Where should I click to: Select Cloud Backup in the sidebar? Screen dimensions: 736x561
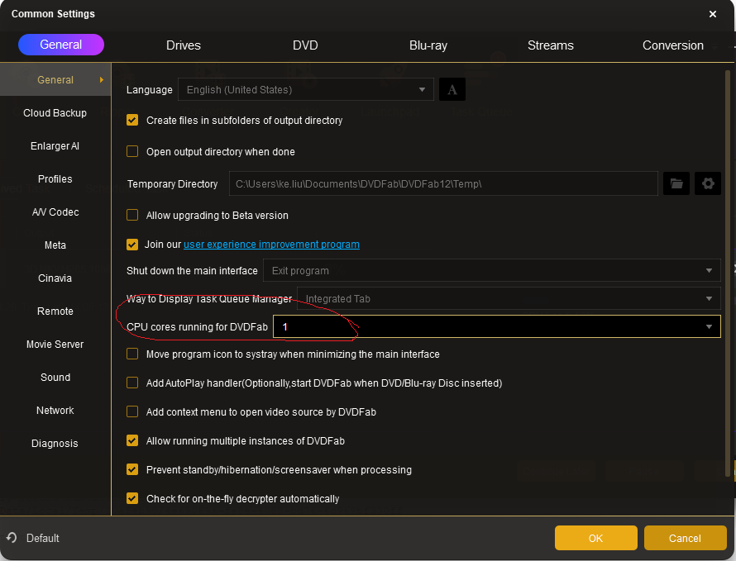coord(55,113)
